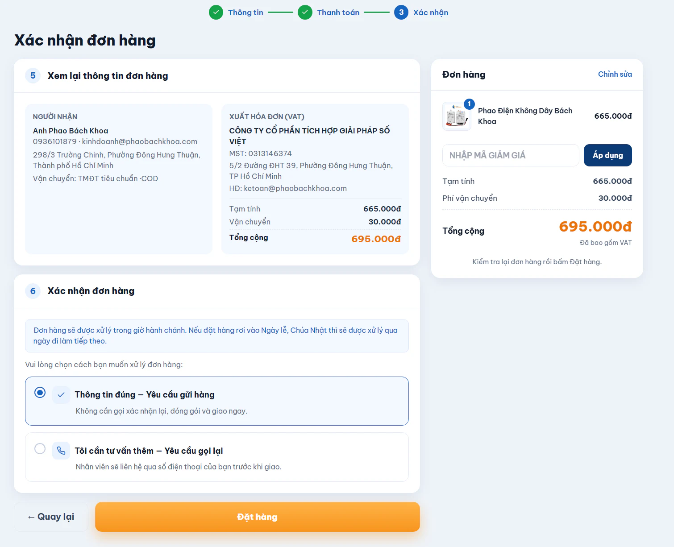
Task: Click the green checkmark beside Thanh toán step
Action: pyautogui.click(x=305, y=12)
